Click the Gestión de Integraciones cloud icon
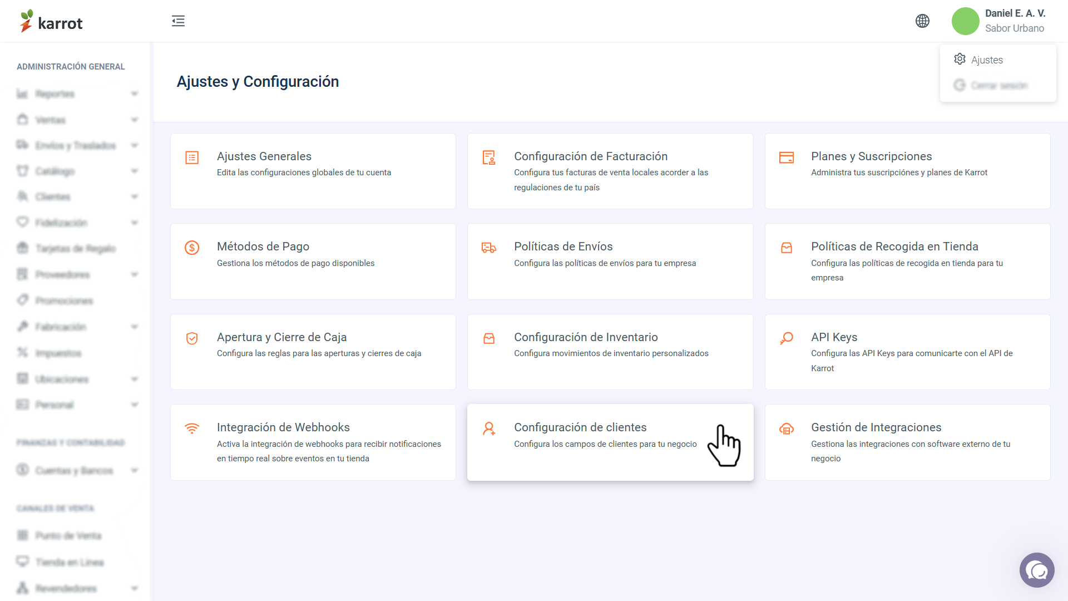Screen dimensions: 1068x601 787,428
